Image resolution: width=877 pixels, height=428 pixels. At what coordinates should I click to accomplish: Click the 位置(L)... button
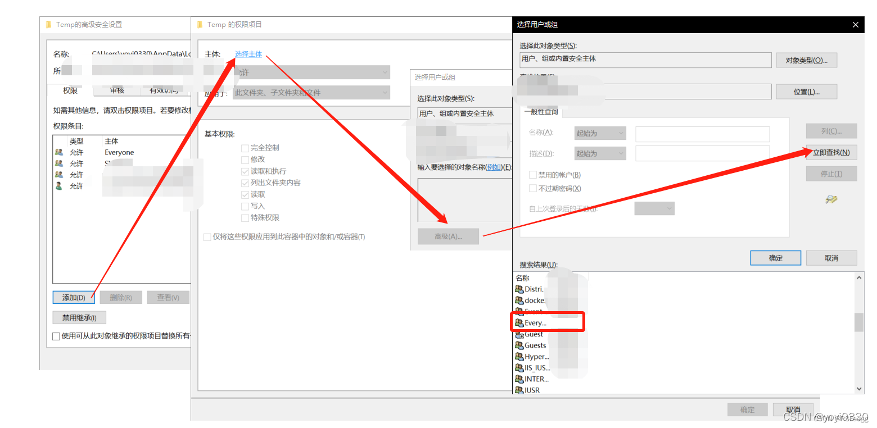click(807, 92)
